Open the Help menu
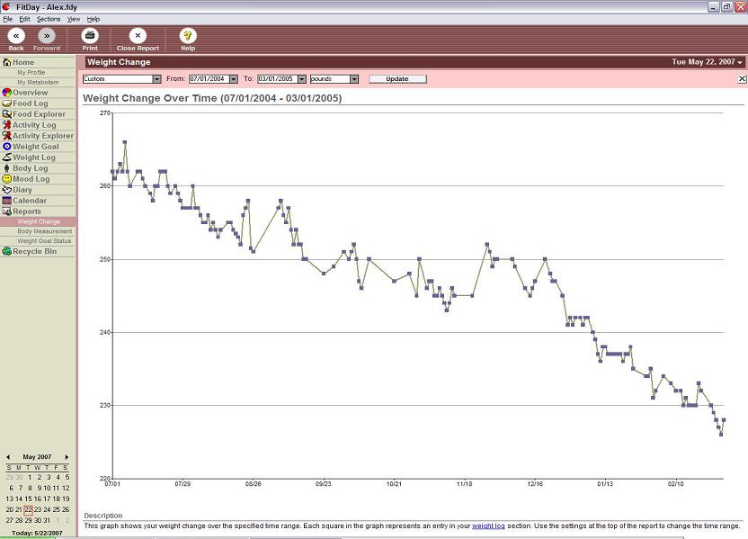Image resolution: width=748 pixels, height=539 pixels. click(x=93, y=20)
